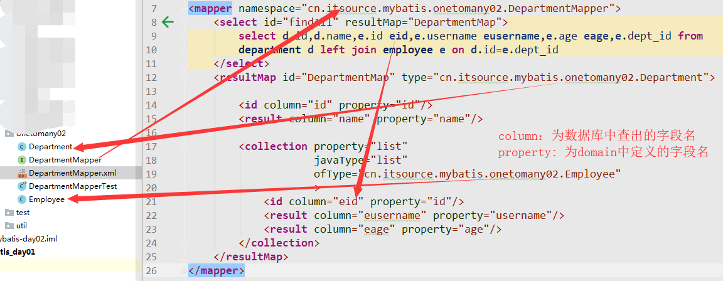Screen dimensions: 723x281
Task: Select Department class in the project tree
Action: point(50,147)
